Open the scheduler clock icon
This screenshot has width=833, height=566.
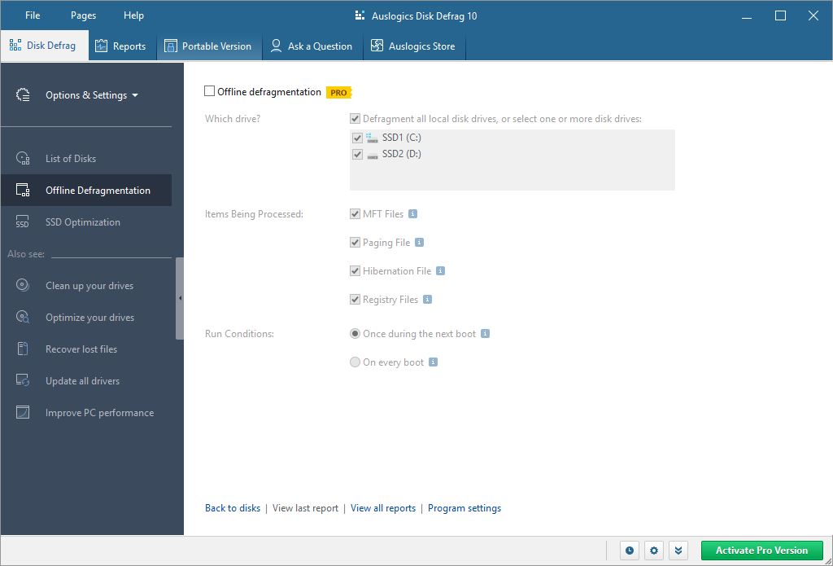point(630,550)
